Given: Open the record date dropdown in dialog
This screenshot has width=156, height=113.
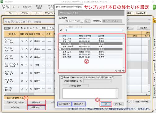Looking at the screenshot, I should pos(82,21).
